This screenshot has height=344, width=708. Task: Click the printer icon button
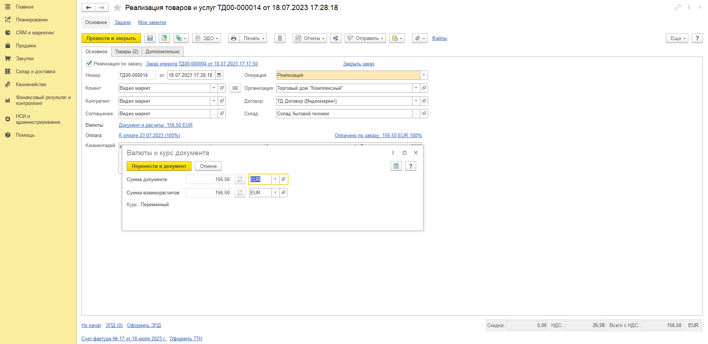[234, 38]
